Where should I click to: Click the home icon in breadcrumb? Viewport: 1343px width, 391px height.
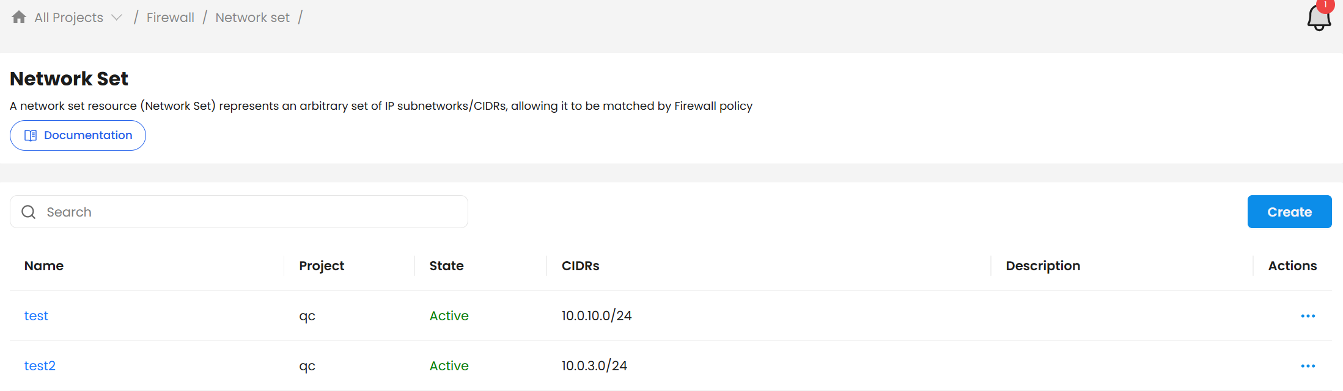[x=19, y=17]
